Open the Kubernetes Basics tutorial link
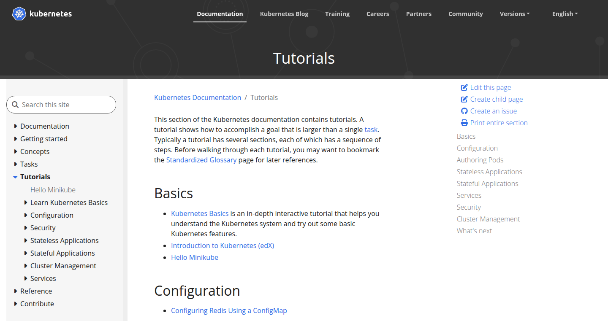This screenshot has width=608, height=321. click(x=200, y=213)
